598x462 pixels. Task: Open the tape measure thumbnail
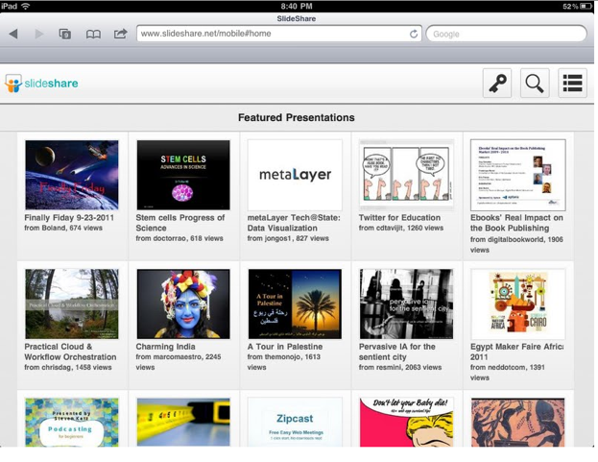click(183, 422)
